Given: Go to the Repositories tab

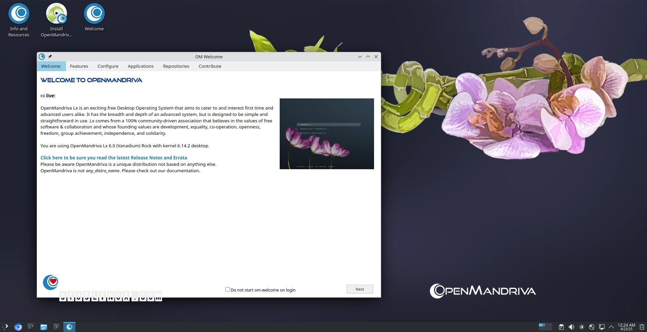Looking at the screenshot, I should [x=176, y=66].
